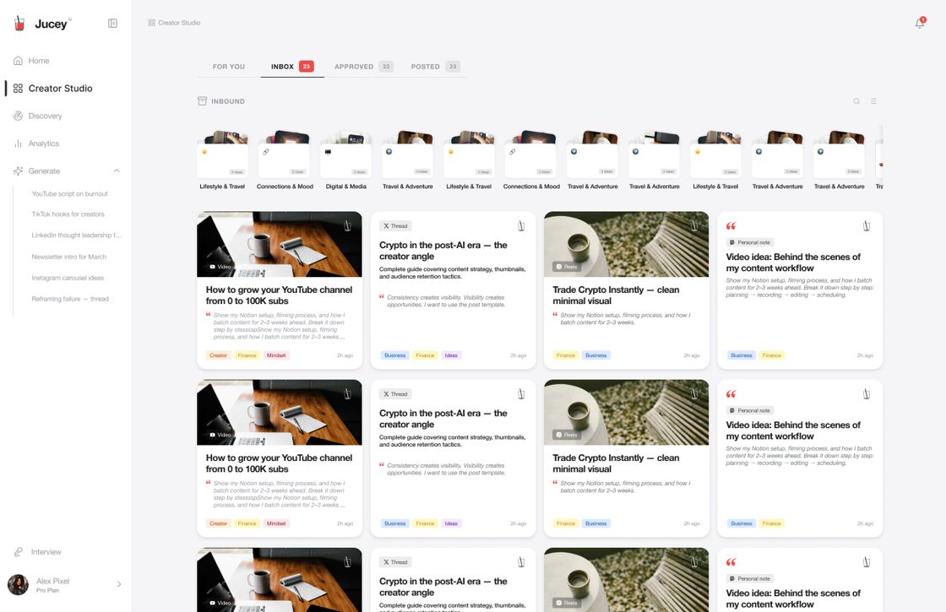The height and width of the screenshot is (612, 946).
Task: Open 'YouTube script on burnout' item
Action: point(69,194)
